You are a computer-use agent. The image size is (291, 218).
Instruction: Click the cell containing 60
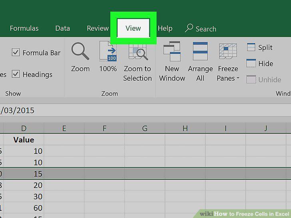[24, 208]
